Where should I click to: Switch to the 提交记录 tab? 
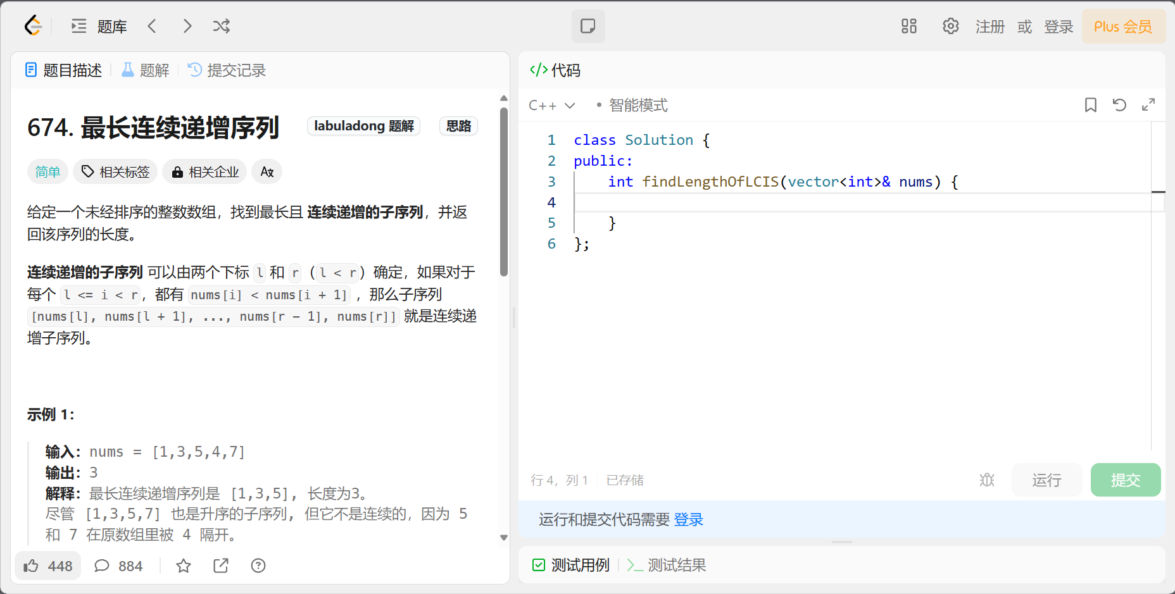(x=227, y=70)
